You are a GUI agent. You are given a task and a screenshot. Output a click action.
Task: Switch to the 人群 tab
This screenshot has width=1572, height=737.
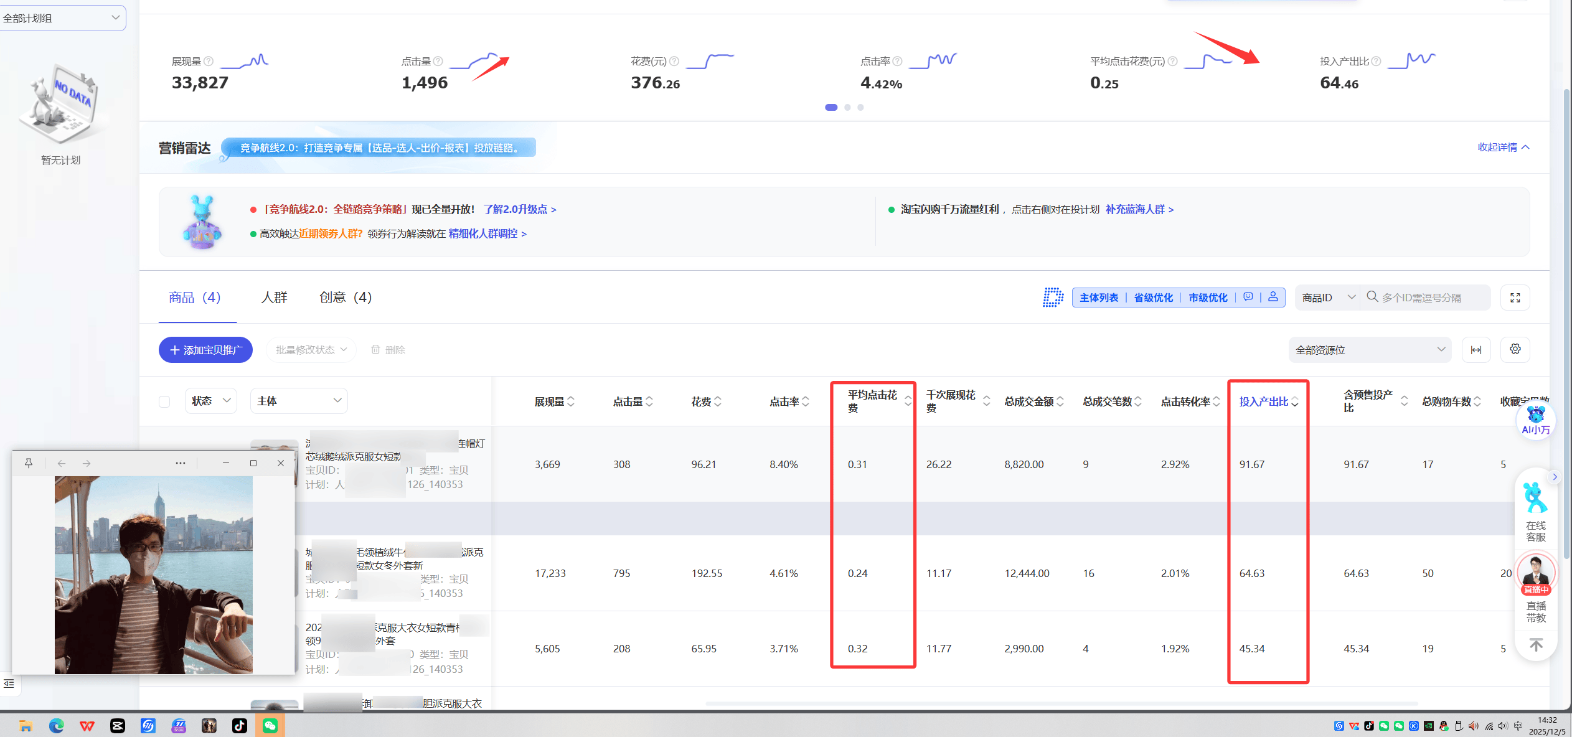(x=274, y=298)
